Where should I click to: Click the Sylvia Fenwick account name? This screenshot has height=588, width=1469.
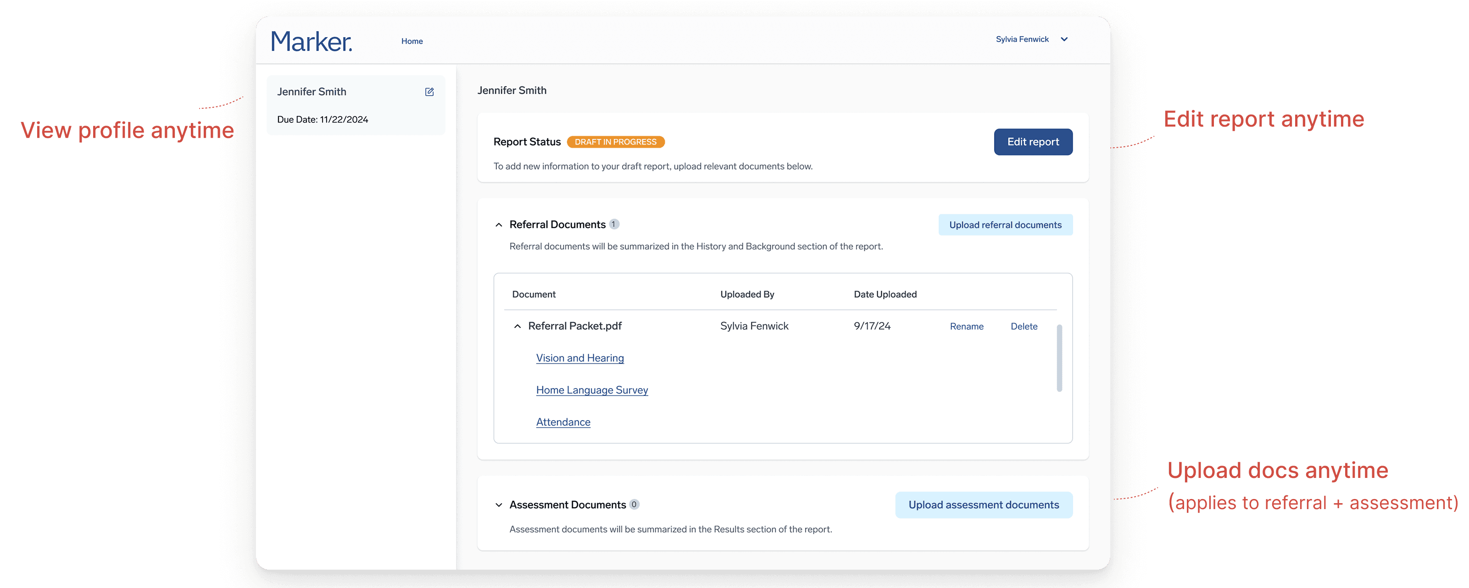tap(1022, 39)
